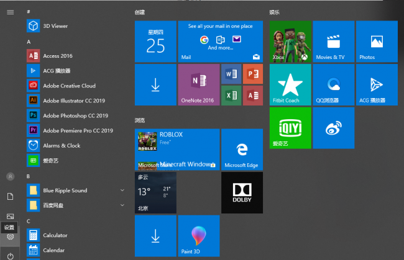Open the QQ浏览器 tile

tap(334, 84)
